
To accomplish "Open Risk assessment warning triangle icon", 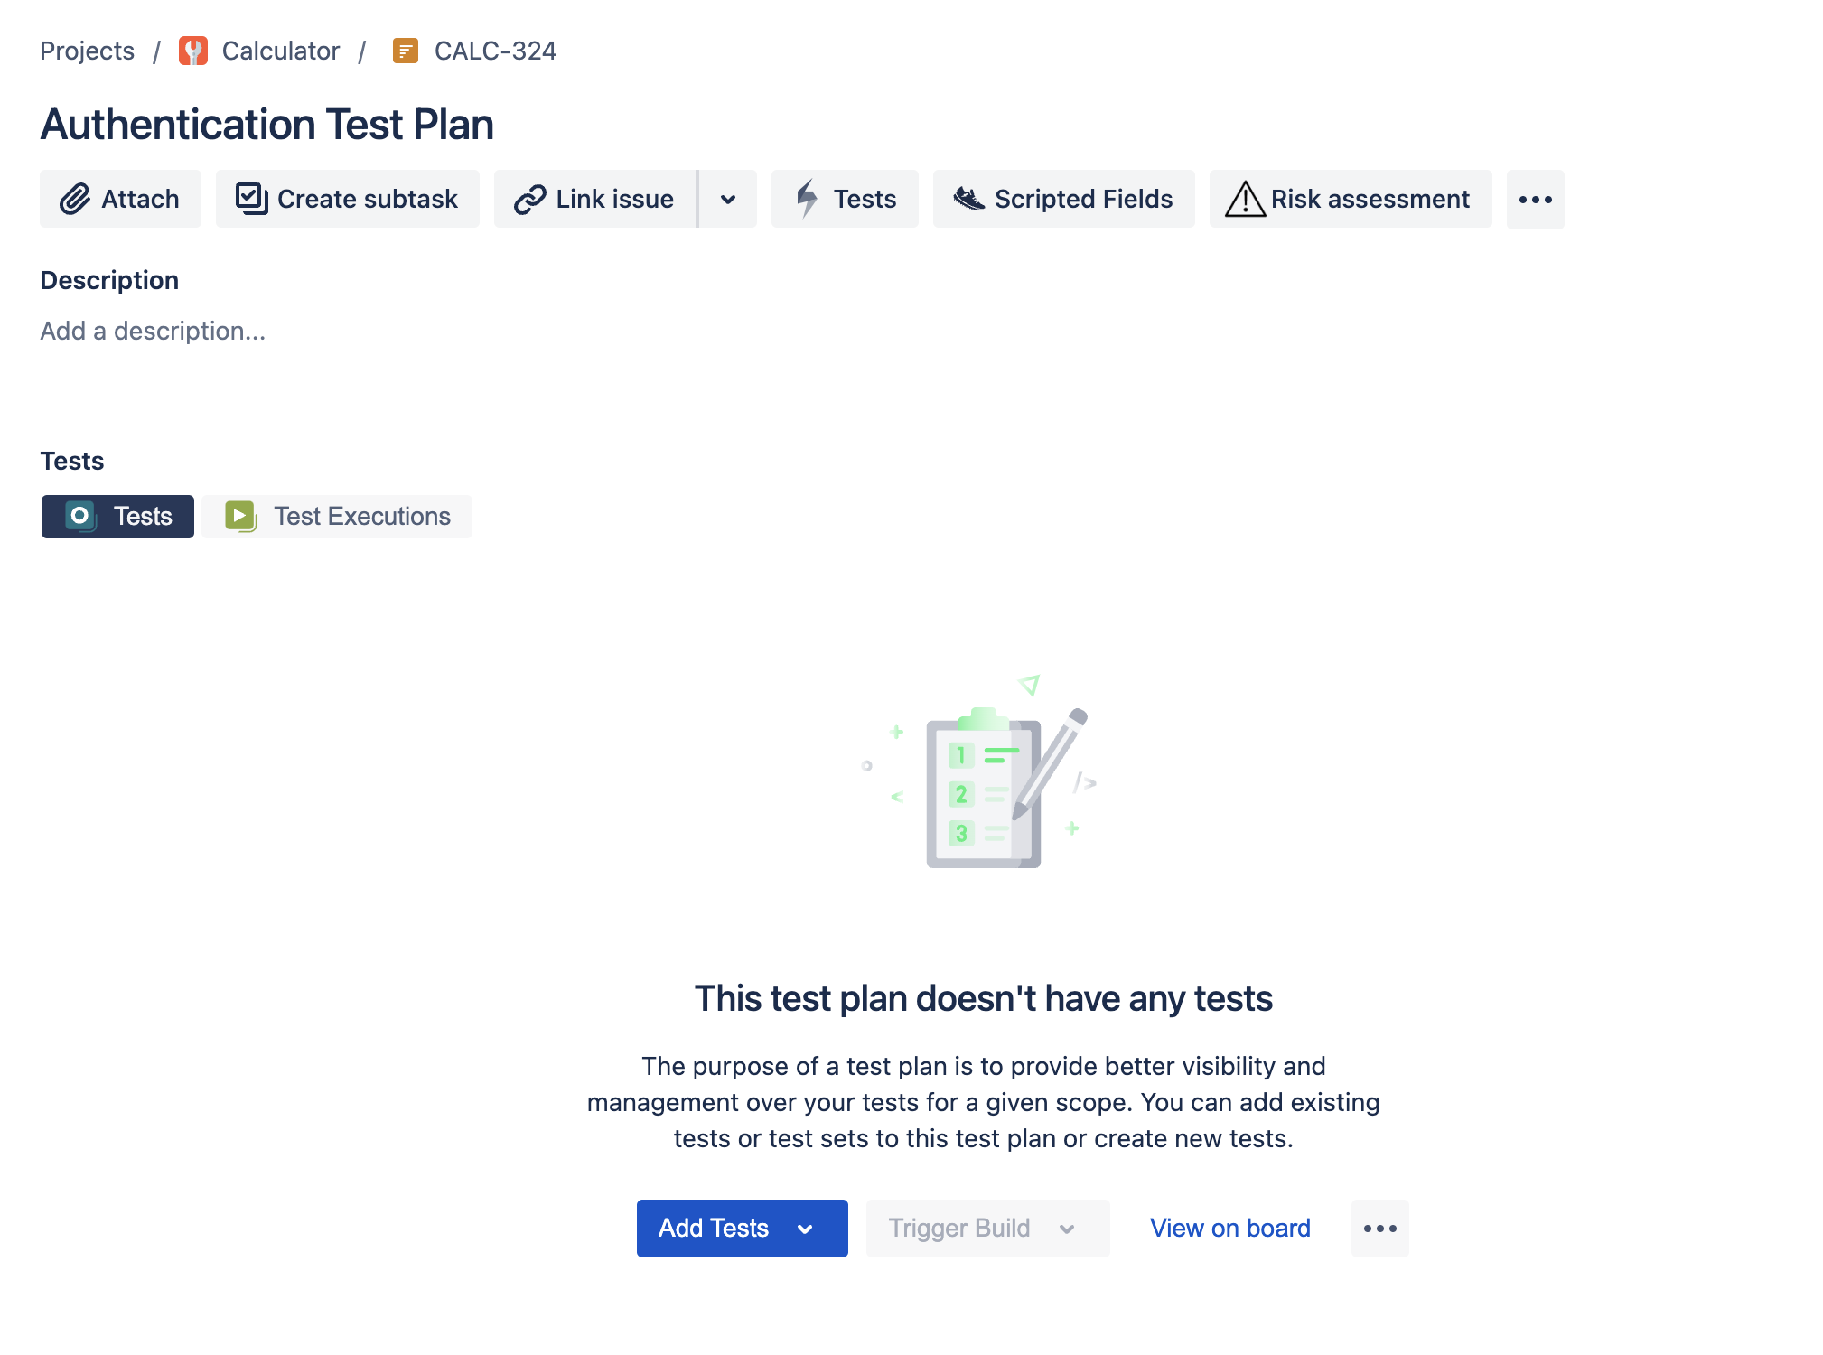I will coord(1245,199).
